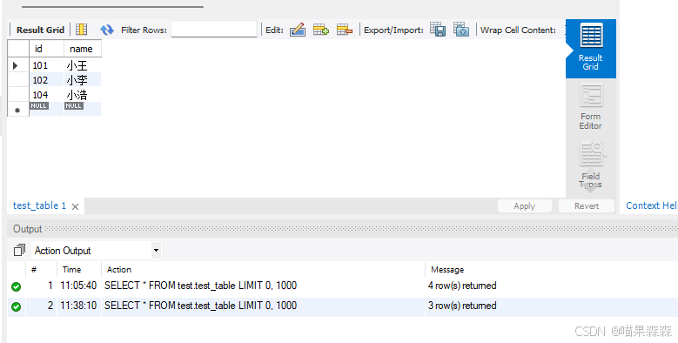The height and width of the screenshot is (343, 678).
Task: Select the name cell 小浩
Action: click(83, 95)
